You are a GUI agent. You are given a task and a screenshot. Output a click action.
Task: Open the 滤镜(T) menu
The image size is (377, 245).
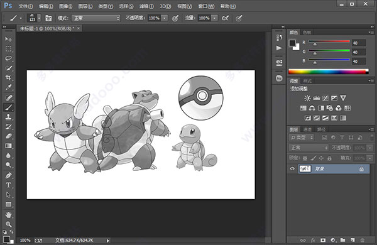coord(146,6)
